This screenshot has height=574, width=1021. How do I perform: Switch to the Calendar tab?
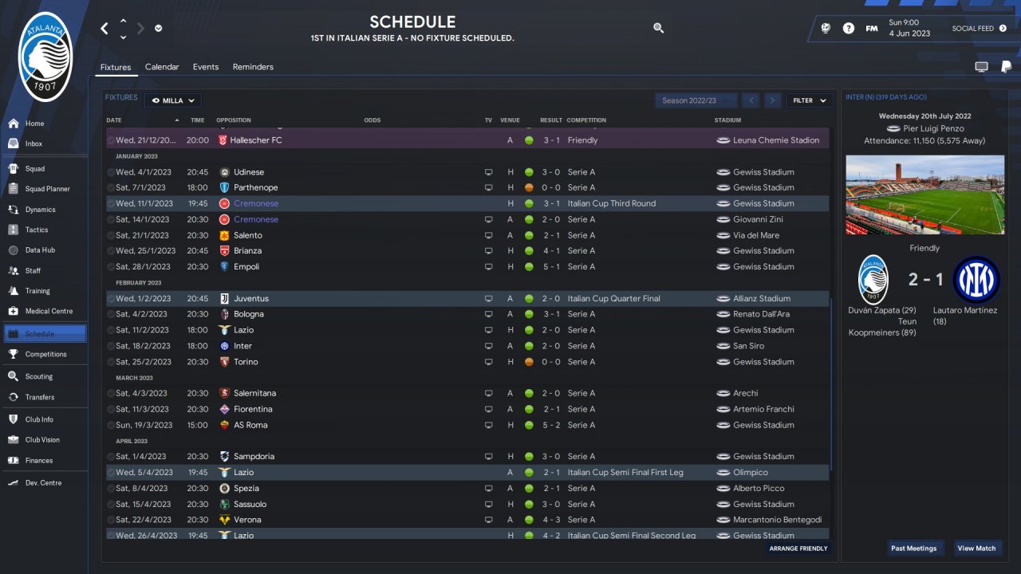click(162, 67)
